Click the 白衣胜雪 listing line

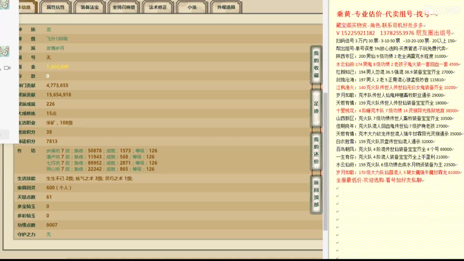tap(385, 142)
